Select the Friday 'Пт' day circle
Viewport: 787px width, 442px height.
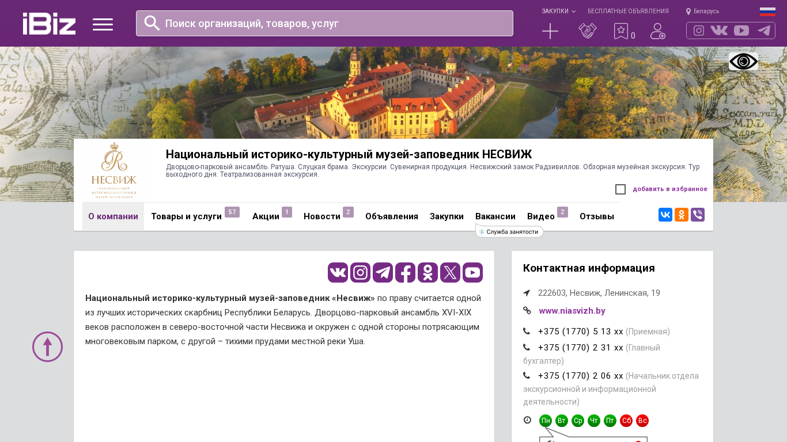click(x=610, y=421)
